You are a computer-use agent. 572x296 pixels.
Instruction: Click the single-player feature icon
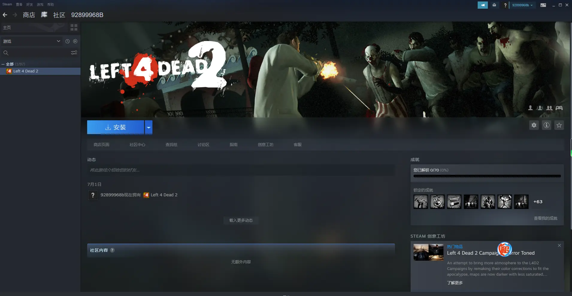point(530,108)
